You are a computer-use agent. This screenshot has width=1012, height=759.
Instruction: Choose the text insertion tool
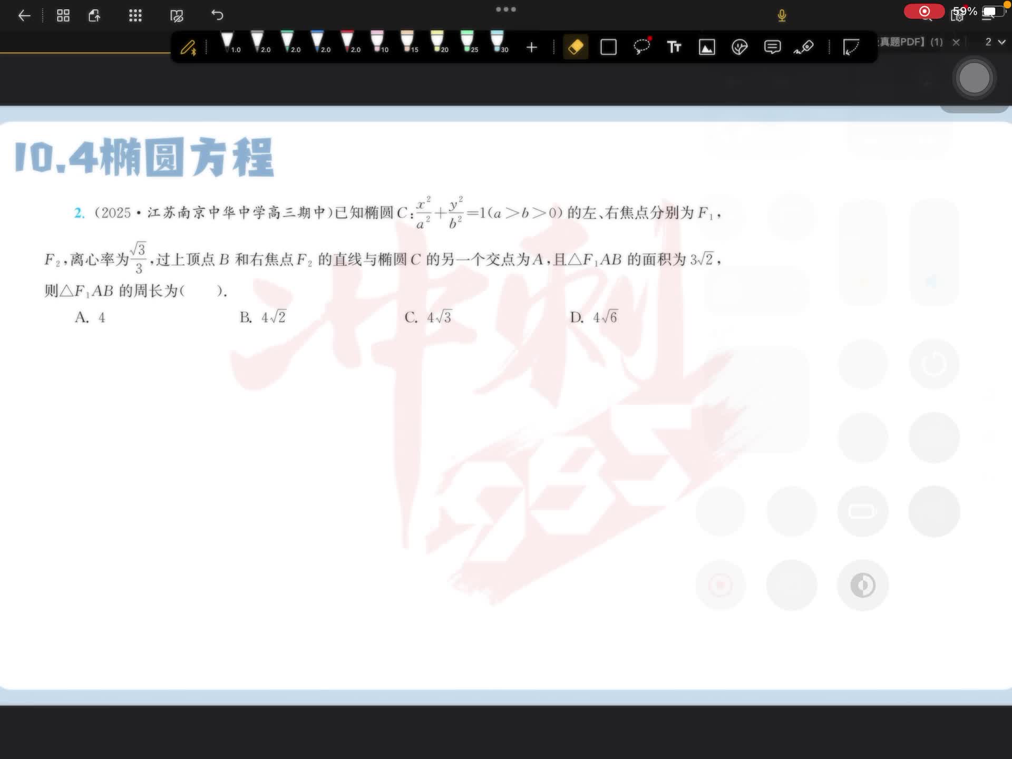(674, 47)
